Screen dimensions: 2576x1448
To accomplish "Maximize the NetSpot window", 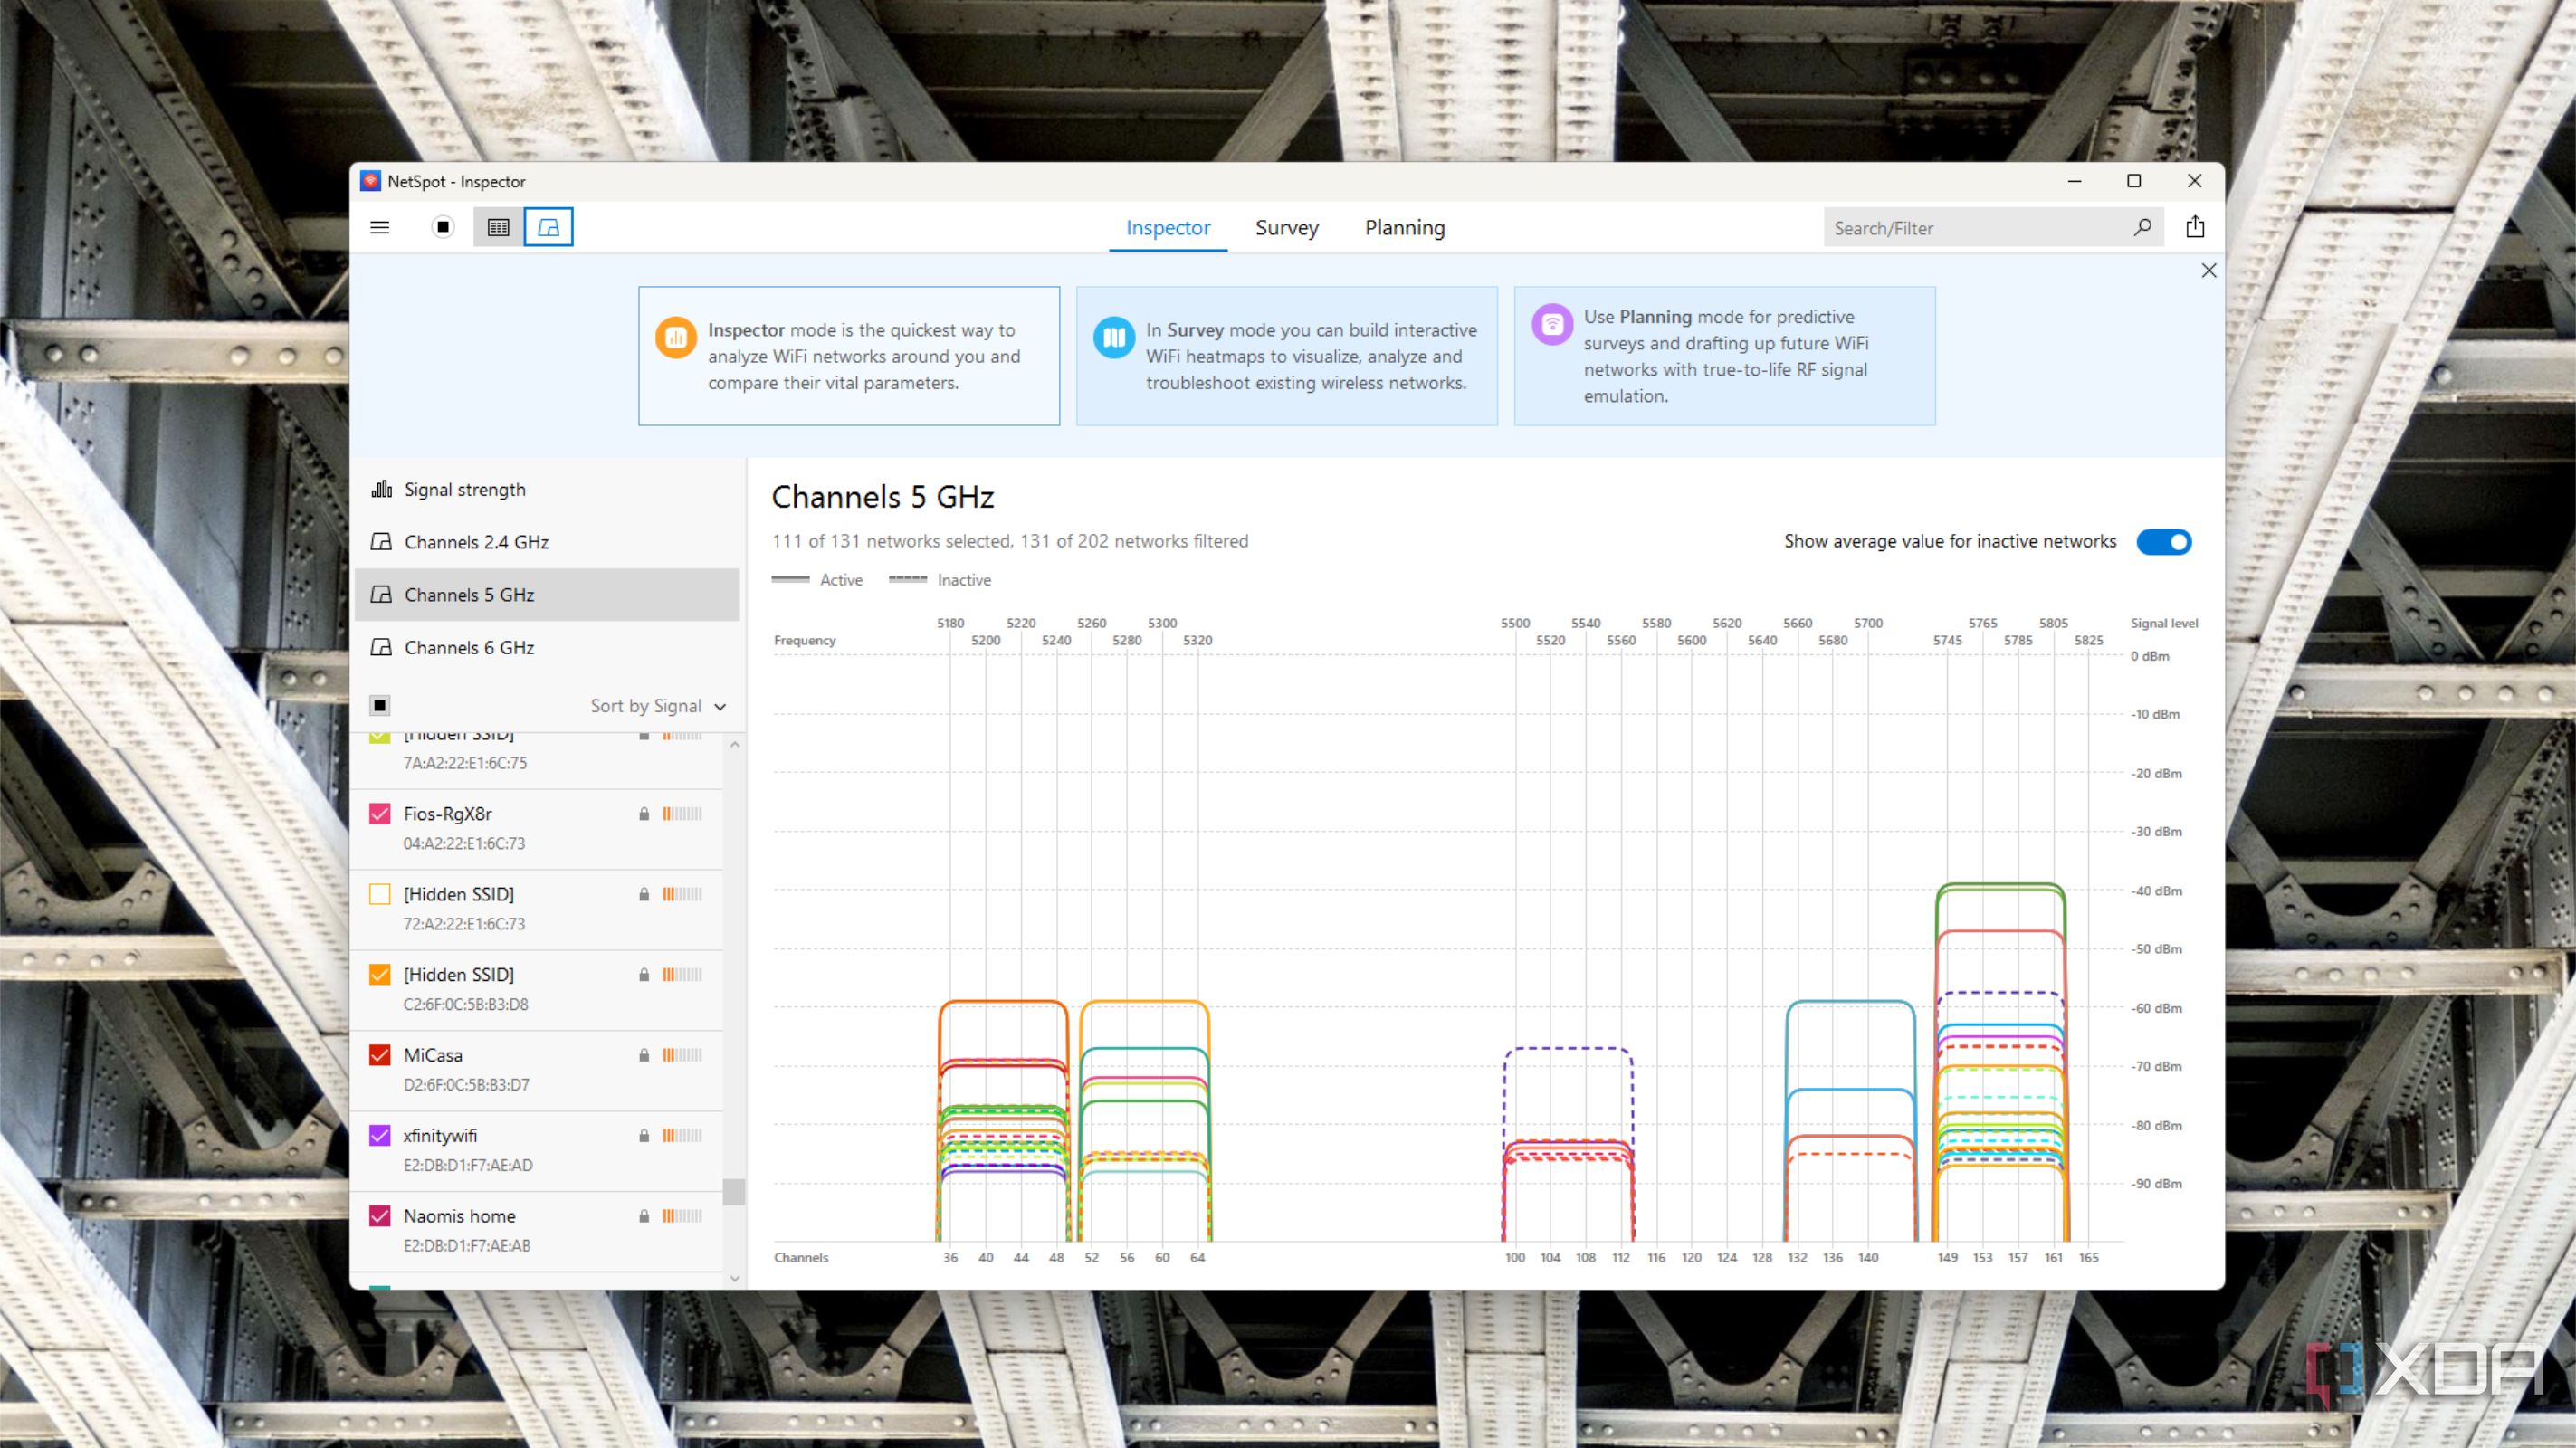I will click(x=2134, y=181).
